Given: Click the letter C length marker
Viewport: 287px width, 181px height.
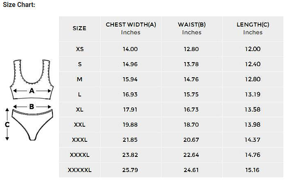Looking at the screenshot, I should [7, 125].
